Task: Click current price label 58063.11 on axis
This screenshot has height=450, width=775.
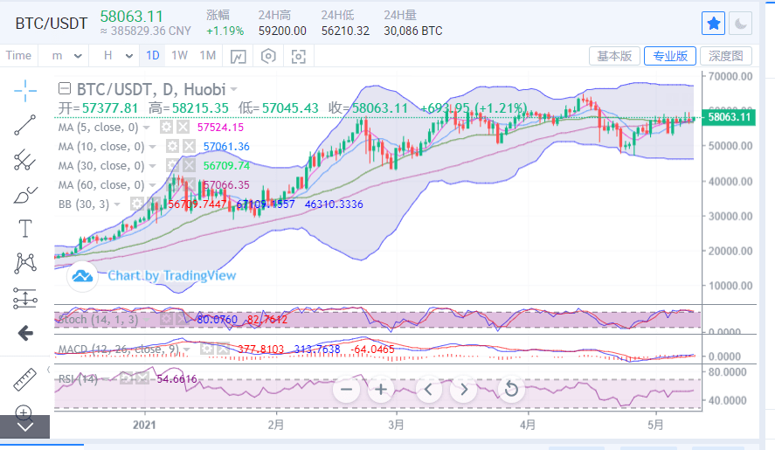Action: [729, 117]
